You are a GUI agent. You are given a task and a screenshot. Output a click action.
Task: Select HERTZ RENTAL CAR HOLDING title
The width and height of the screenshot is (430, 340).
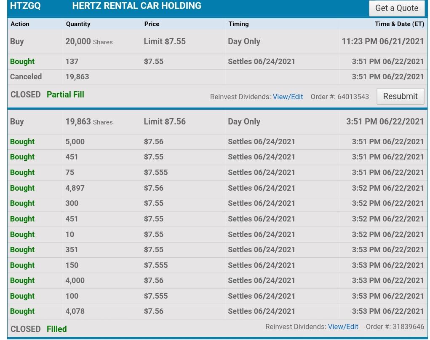coord(136,6)
